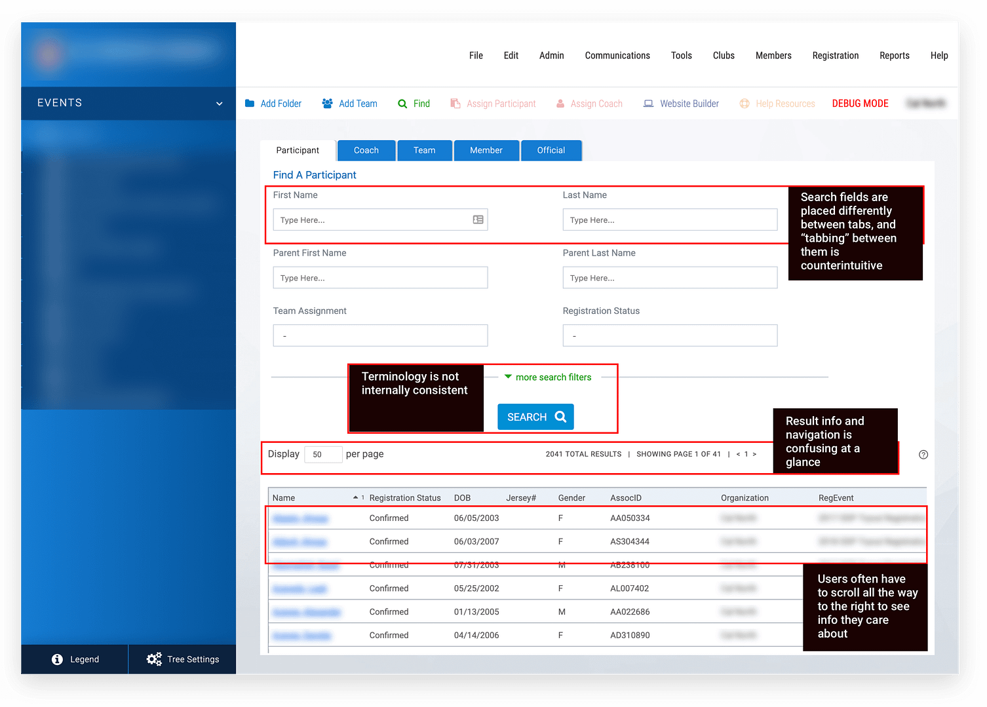Viewport: 987px width, 707px height.
Task: Click the Website Builder label
Action: tap(689, 104)
